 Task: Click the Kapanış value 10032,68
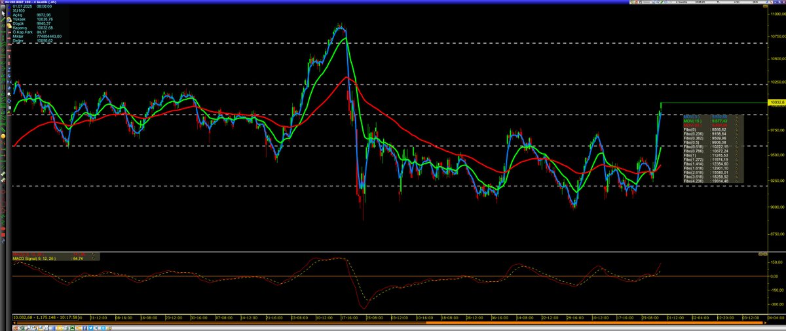pos(45,27)
